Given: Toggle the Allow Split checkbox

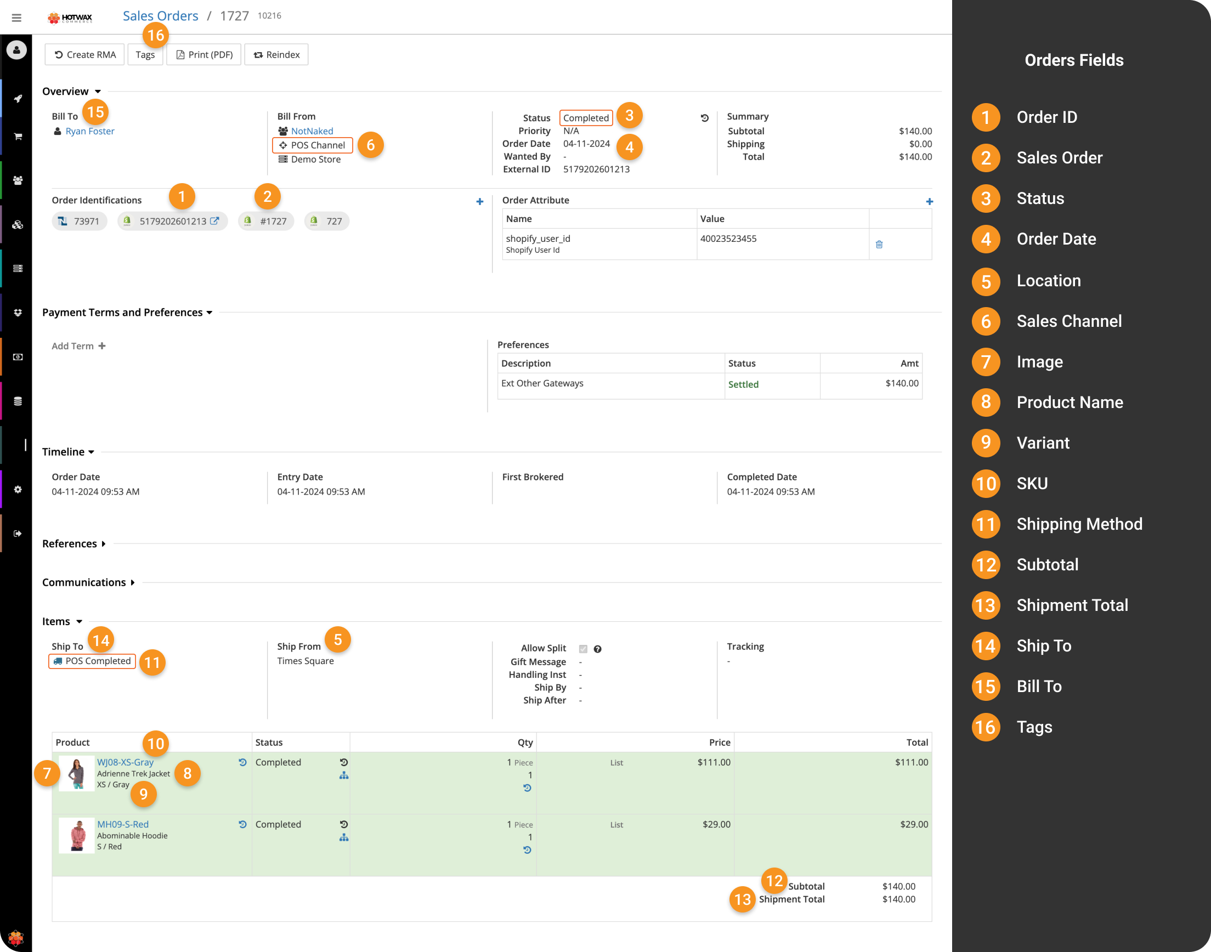Looking at the screenshot, I should (x=583, y=649).
